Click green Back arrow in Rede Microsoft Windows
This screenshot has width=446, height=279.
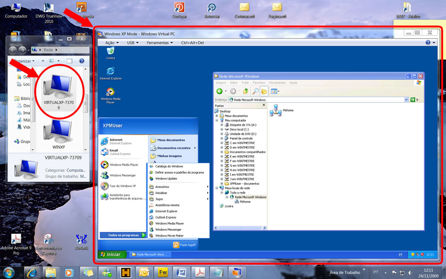(220, 91)
